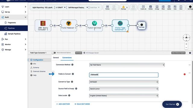Image resolution: width=193 pixels, height=108 pixels.
Task: Open the Conversion Method dropdown
Action: [x=127, y=65]
